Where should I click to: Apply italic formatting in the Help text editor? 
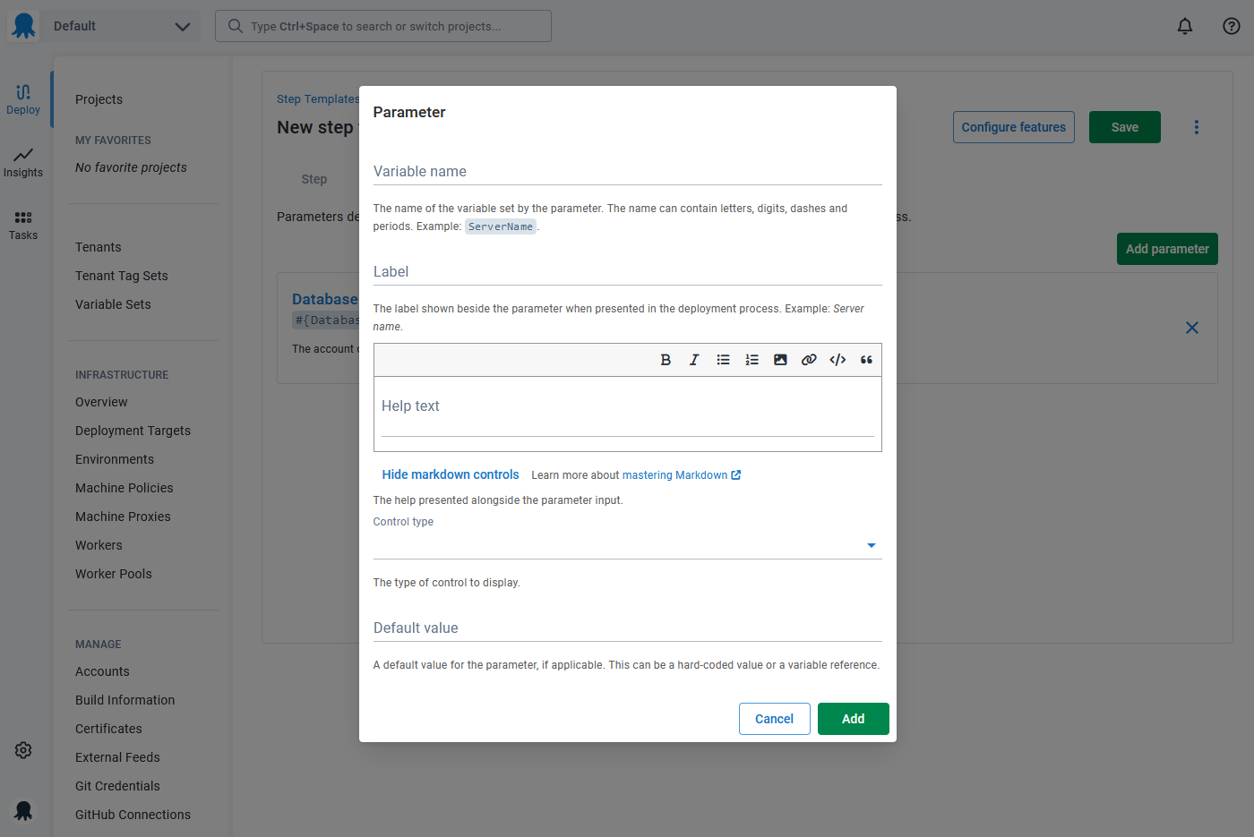point(694,359)
